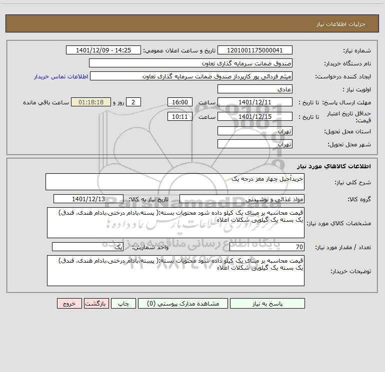Click the delivery province field تهران
The image size is (385, 372).
[255, 131]
